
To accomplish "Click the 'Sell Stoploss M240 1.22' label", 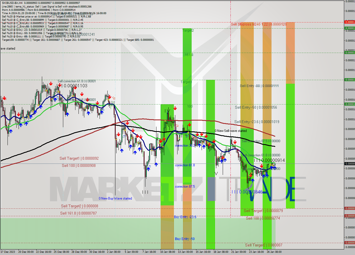I will [259, 24].
